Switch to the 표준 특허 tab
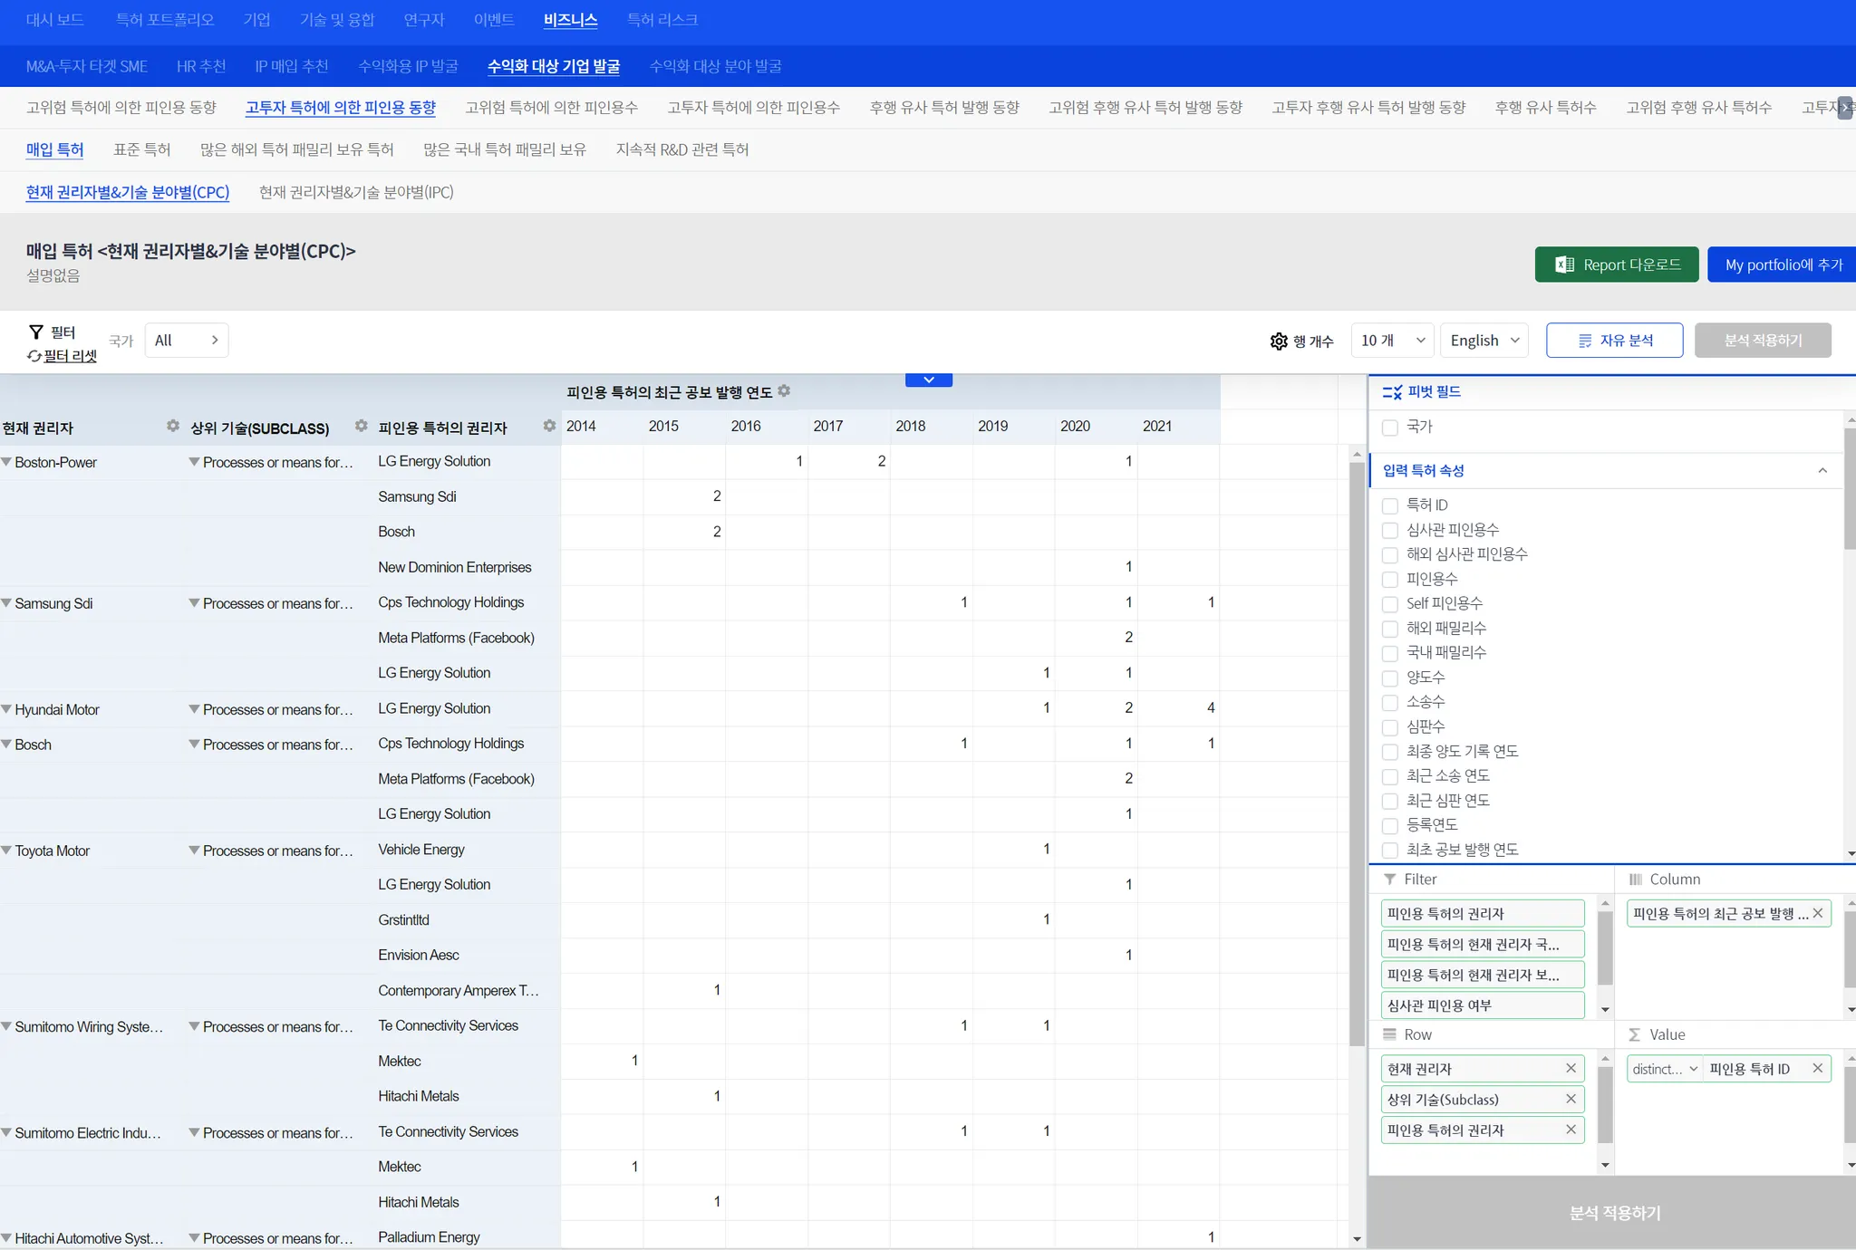 pos(141,149)
